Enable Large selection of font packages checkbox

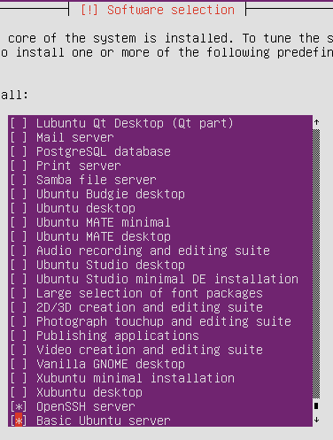pos(19,293)
